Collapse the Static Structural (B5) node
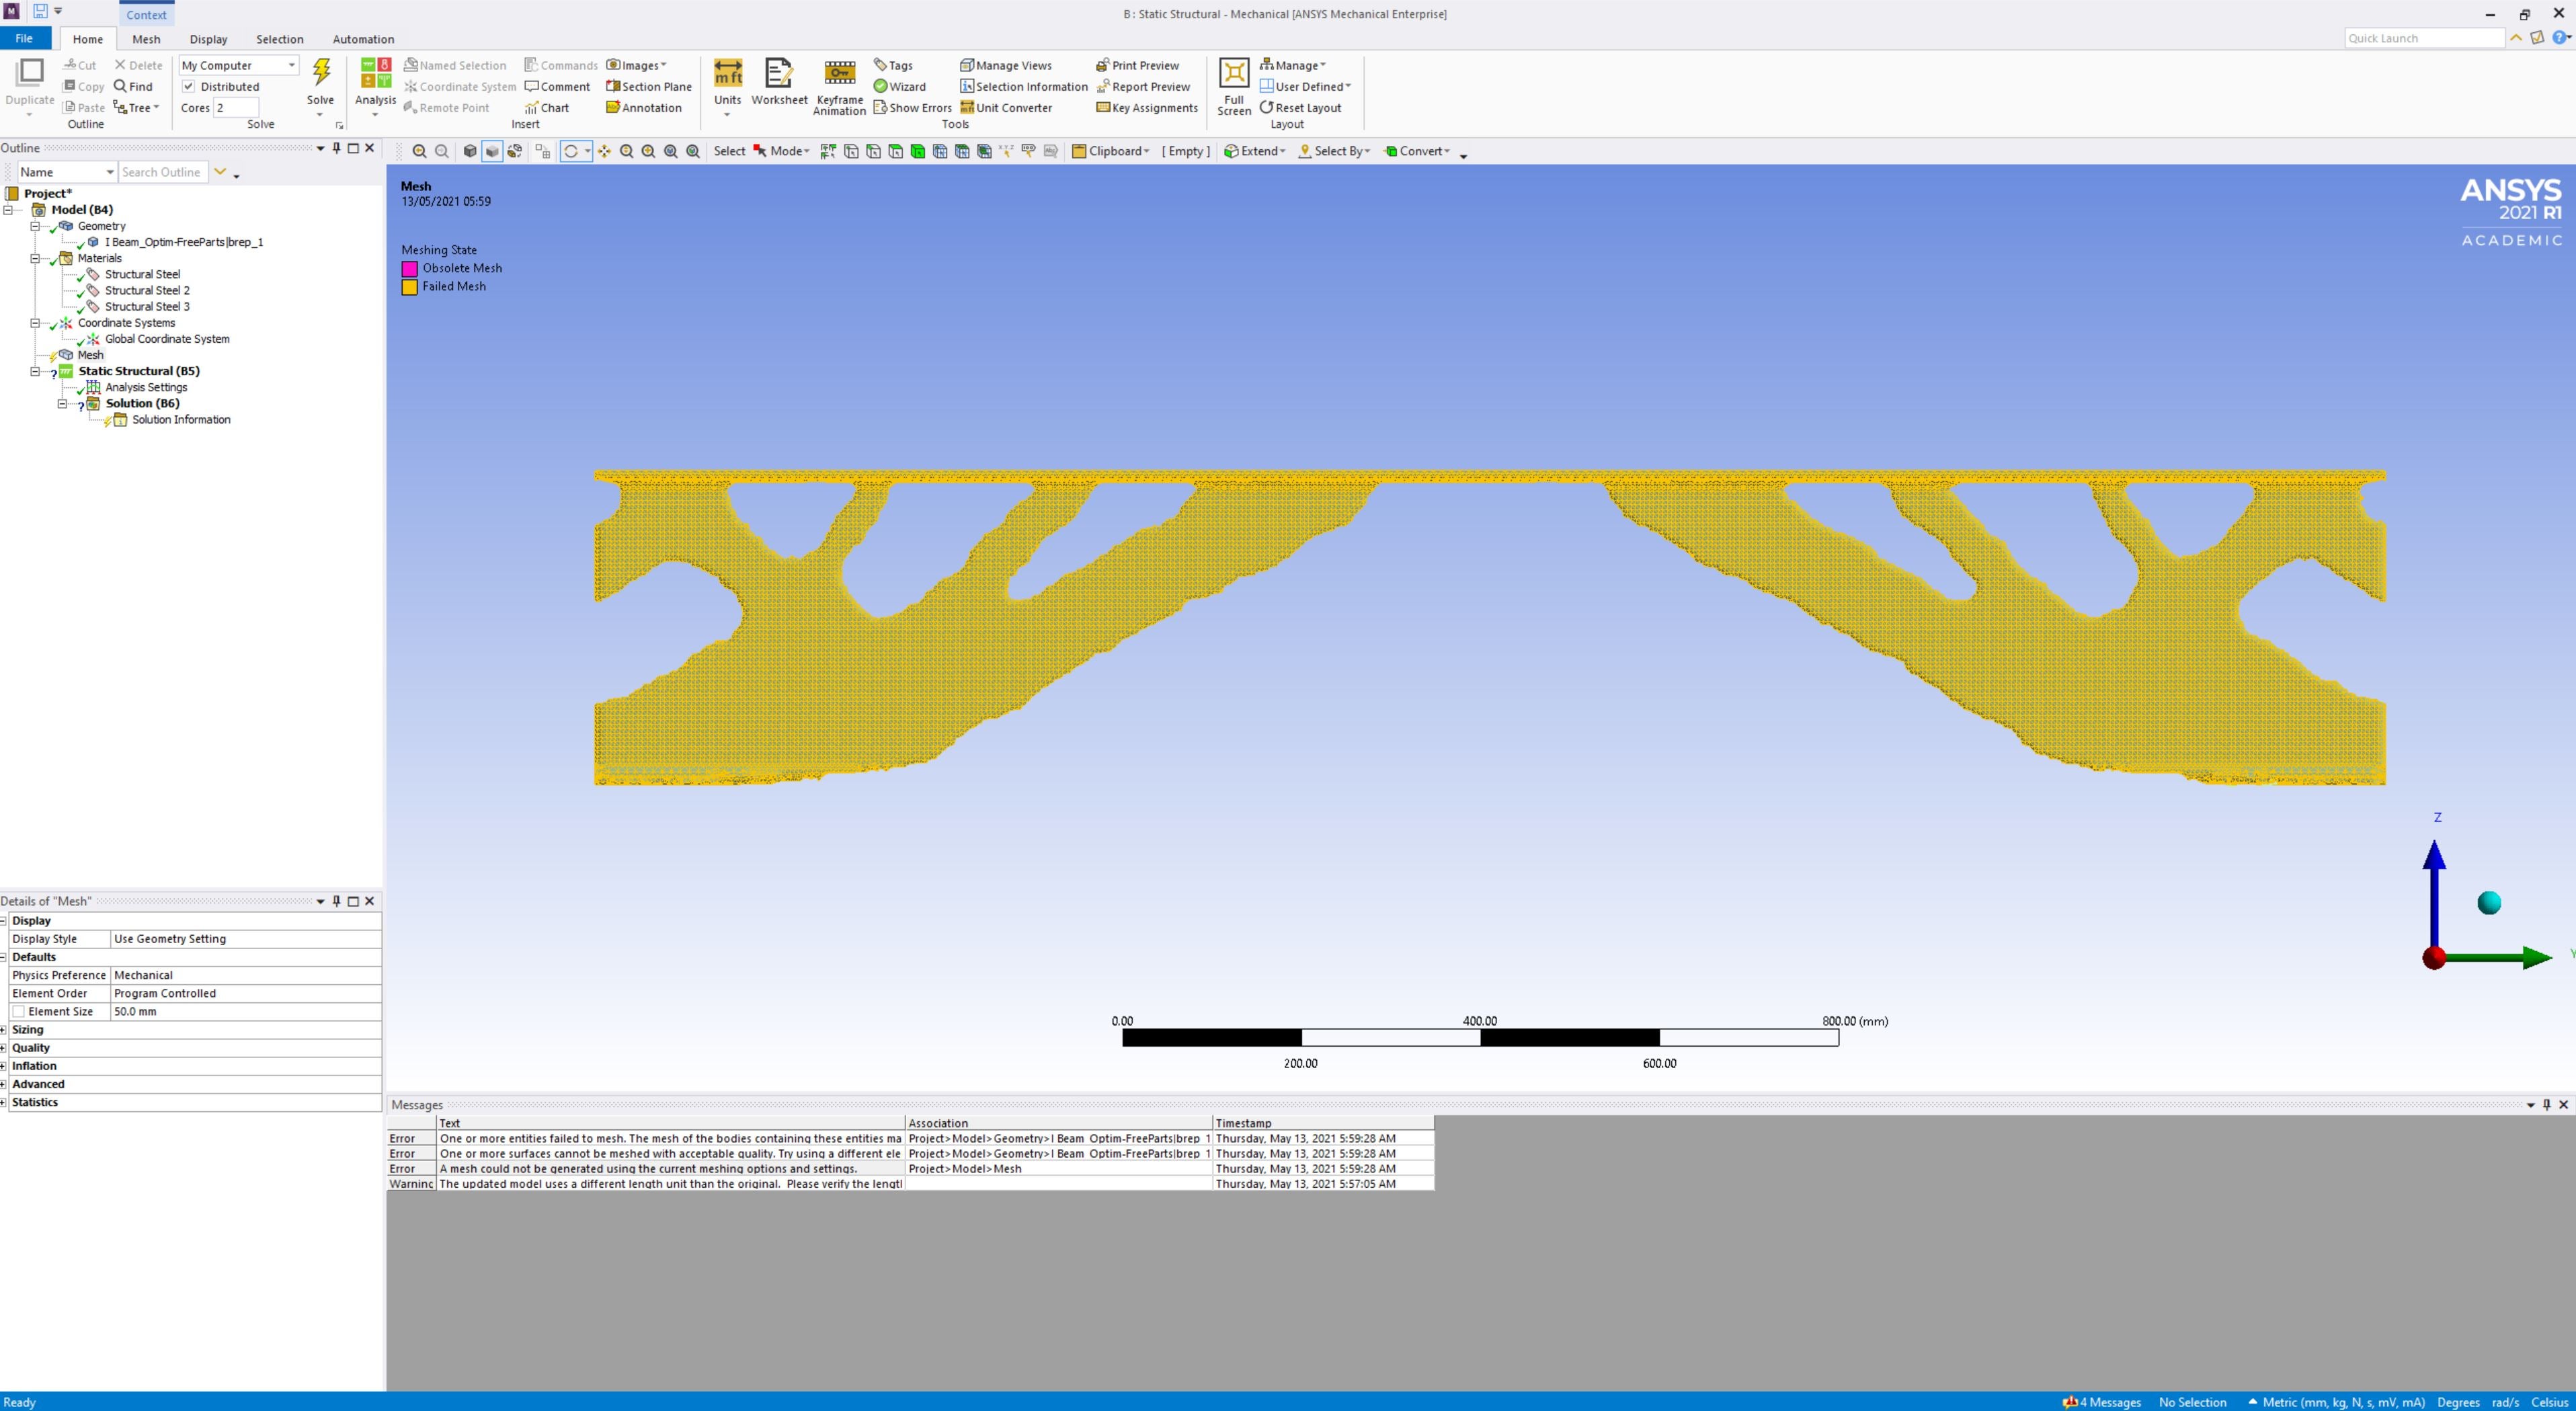Screen dimensions: 2576x1411 tap(35, 371)
